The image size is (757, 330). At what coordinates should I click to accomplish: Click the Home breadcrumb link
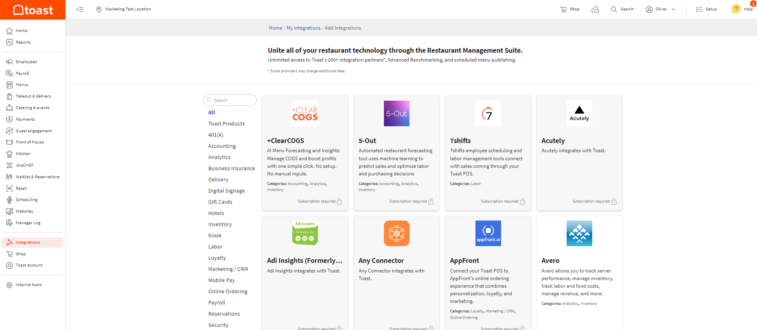[276, 28]
